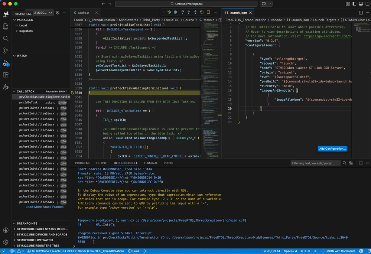Maximize the bottom panel size
Viewport: 371px width, 254px height.
point(361,163)
